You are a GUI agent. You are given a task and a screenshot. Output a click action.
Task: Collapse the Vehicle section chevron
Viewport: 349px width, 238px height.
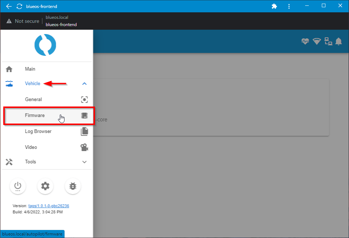[84, 83]
